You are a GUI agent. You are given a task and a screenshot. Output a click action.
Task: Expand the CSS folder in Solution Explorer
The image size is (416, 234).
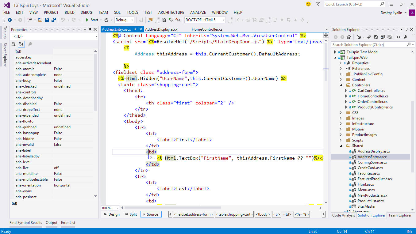tap(341, 113)
